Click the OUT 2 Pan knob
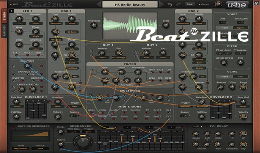Viewport: 260px width, 153px height. pyautogui.click(x=163, y=53)
